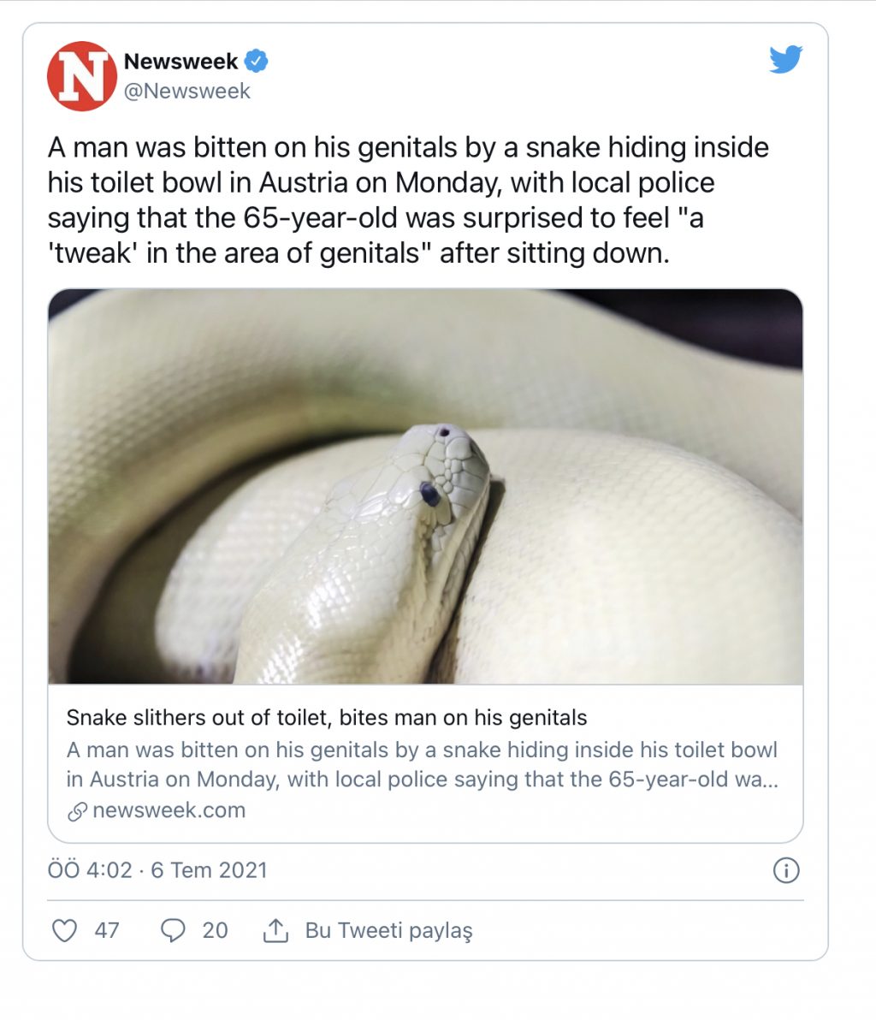
Task: Open headline 'Snake slithers out of toilet'
Action: click(x=327, y=717)
